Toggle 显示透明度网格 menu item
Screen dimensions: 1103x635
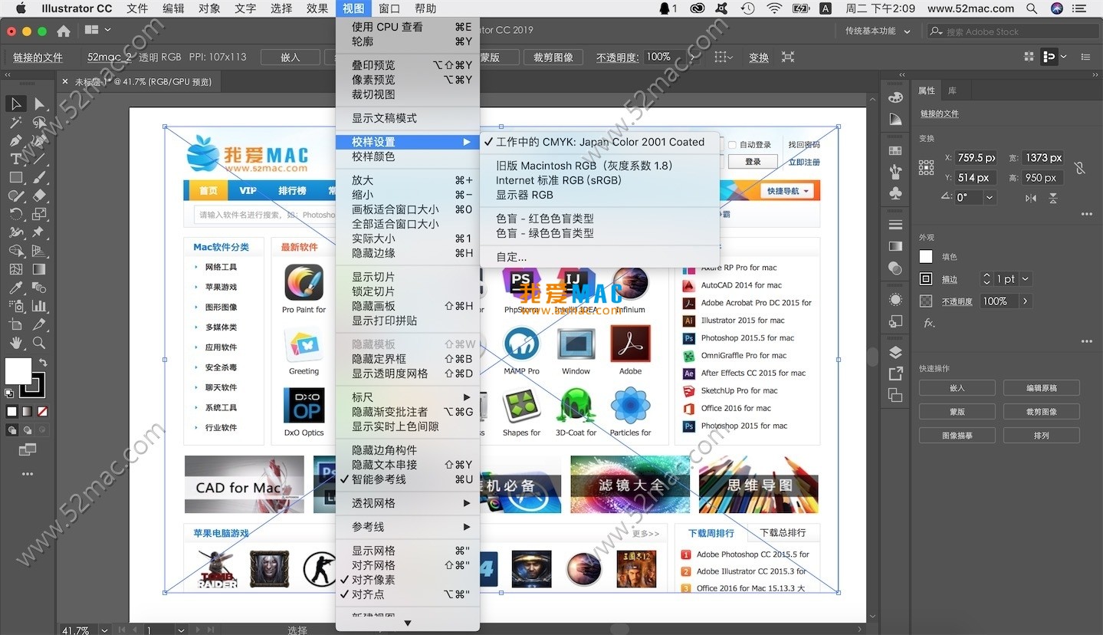tap(408, 373)
